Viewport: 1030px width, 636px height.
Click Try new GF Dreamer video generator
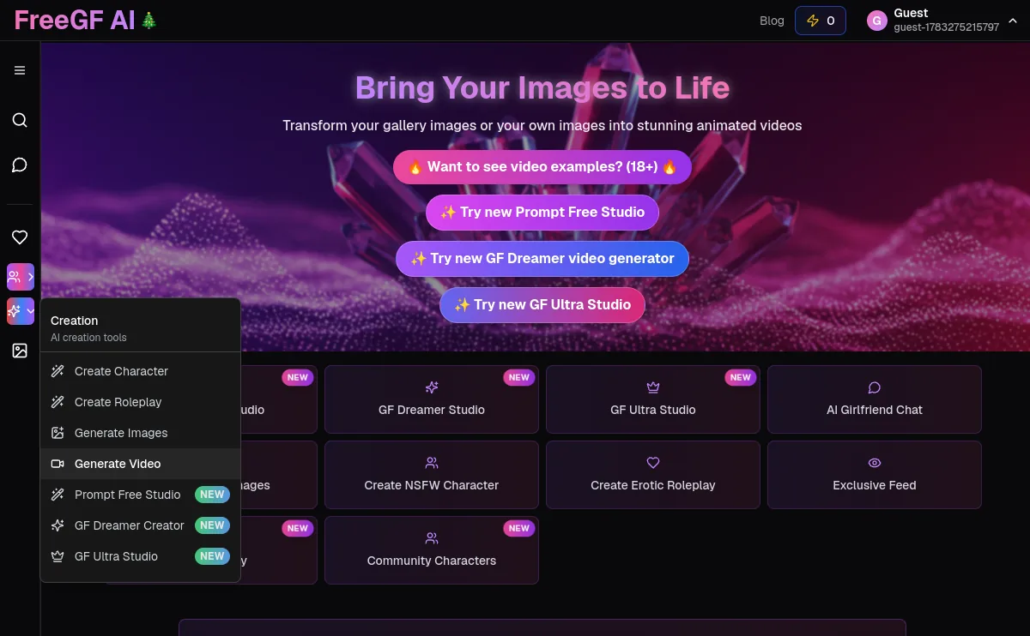tap(542, 259)
